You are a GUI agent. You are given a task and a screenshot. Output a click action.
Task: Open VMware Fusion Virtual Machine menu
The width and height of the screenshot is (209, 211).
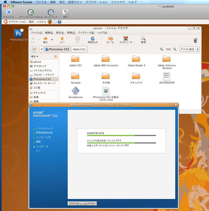point(75,2)
